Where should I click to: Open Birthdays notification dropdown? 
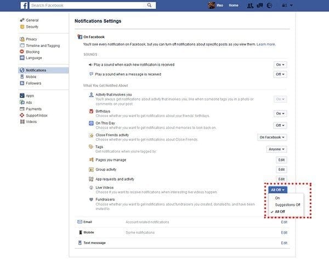(281, 113)
